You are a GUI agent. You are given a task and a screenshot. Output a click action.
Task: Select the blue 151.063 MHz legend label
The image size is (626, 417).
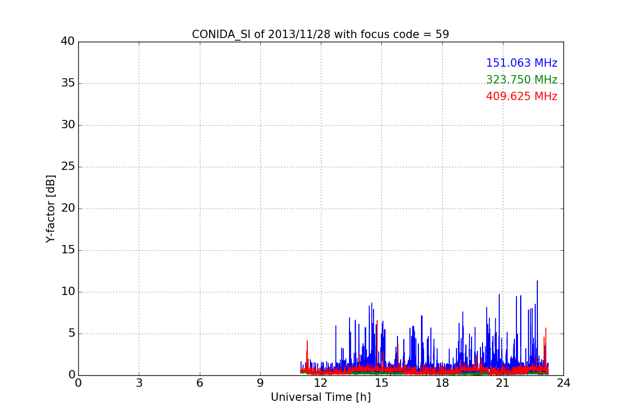click(x=522, y=63)
